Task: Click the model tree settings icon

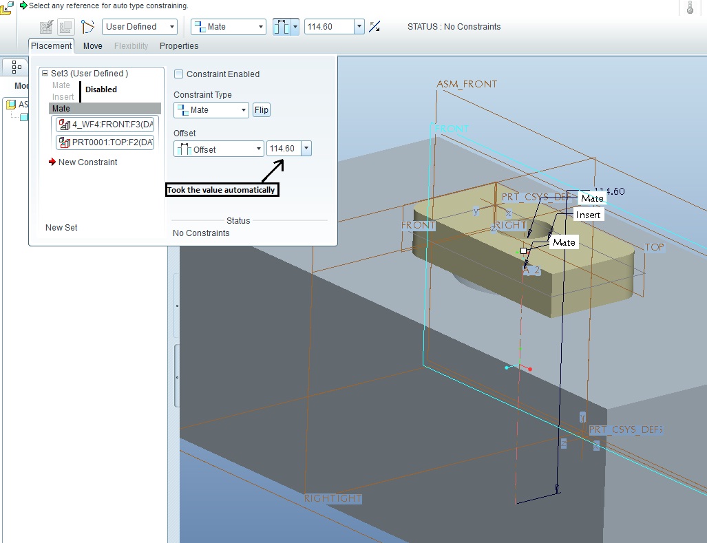Action: click(17, 67)
